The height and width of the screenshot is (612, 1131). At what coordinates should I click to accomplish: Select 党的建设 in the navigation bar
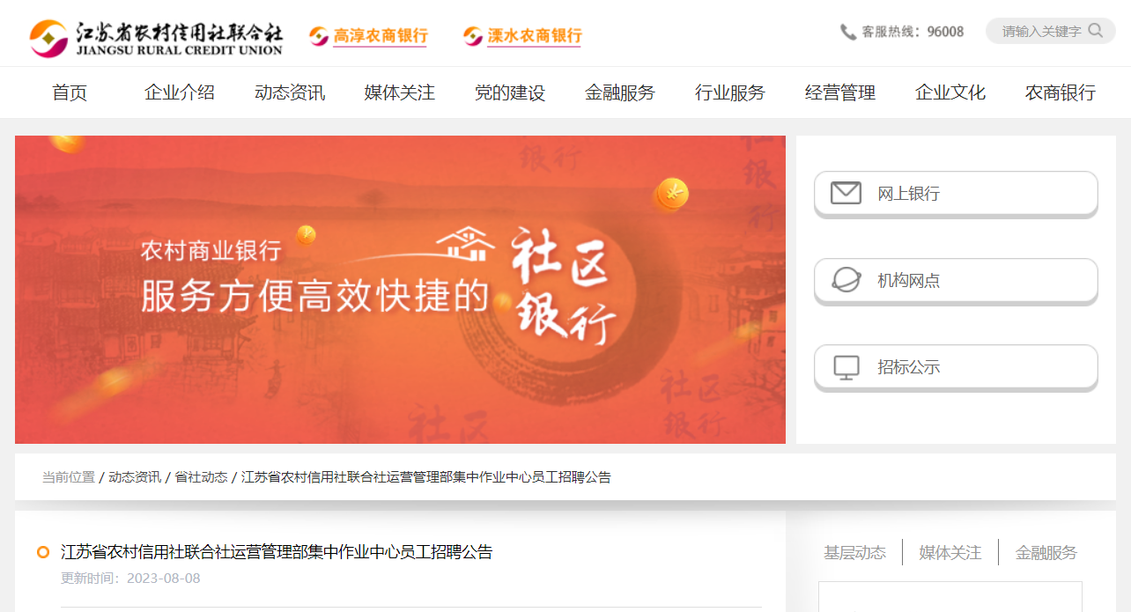point(510,92)
